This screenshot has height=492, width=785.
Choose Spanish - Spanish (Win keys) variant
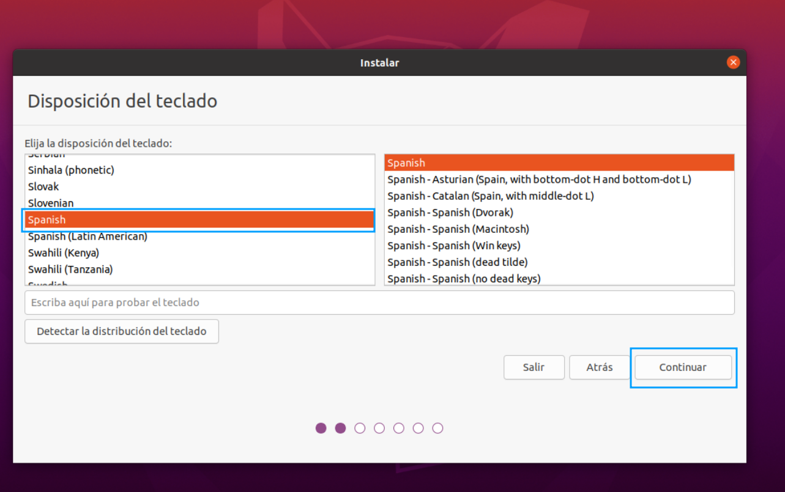[559, 245]
